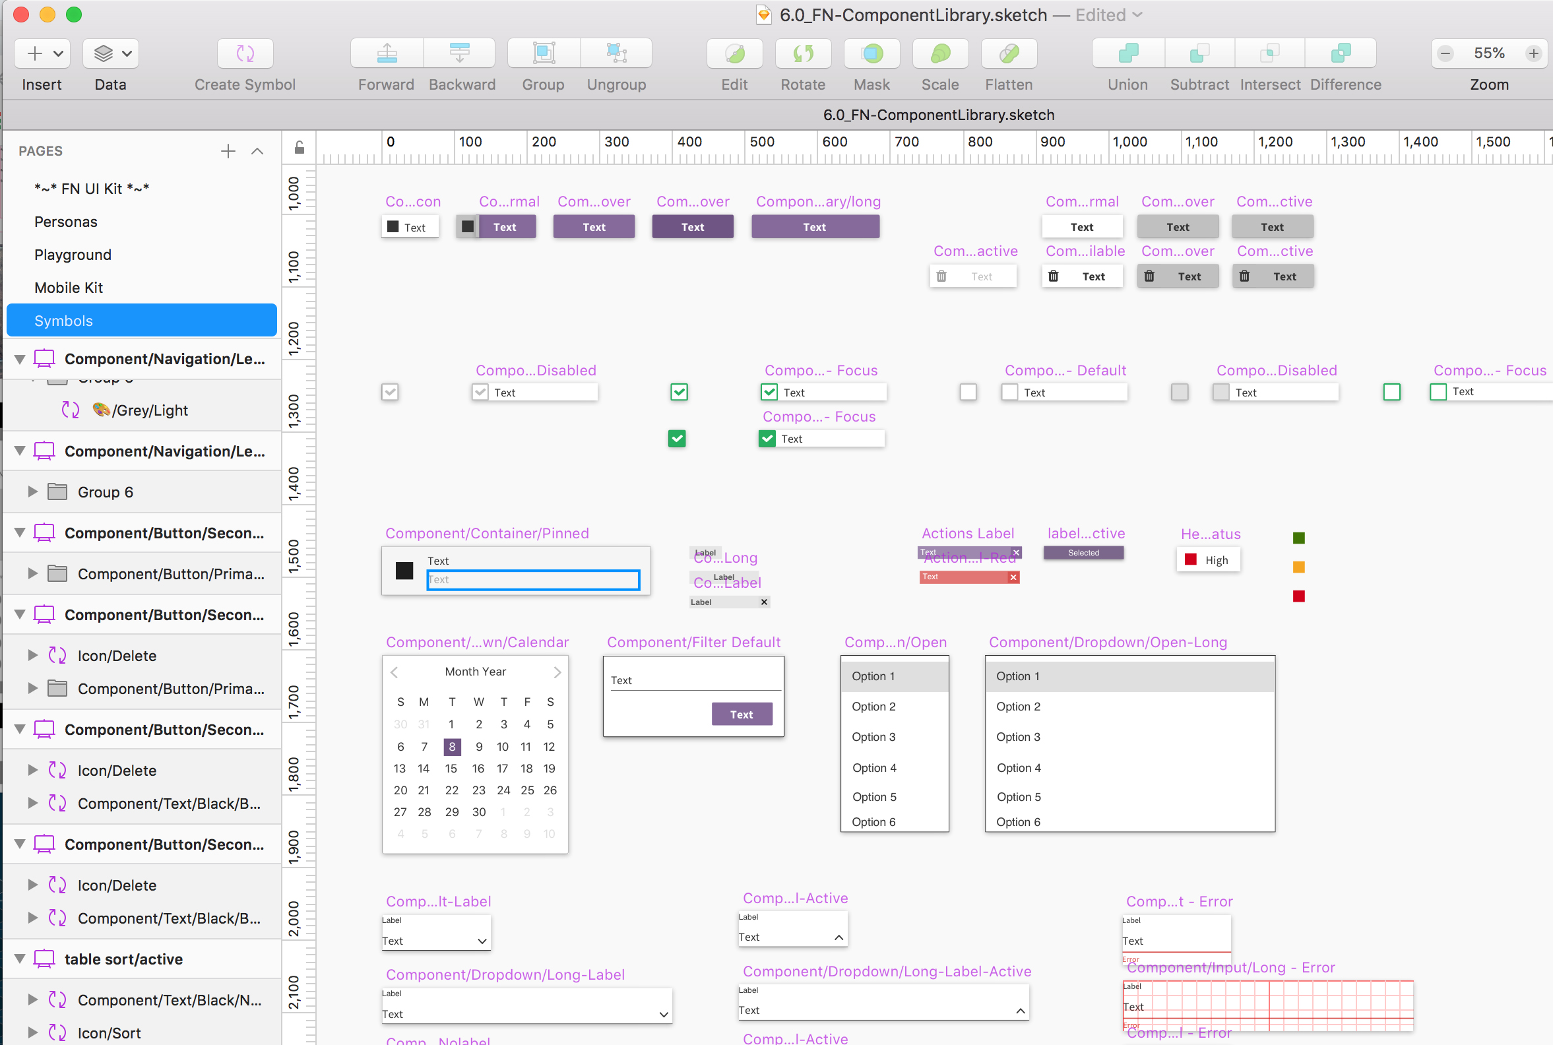Select the Symbols page
The height and width of the screenshot is (1045, 1553).
[x=141, y=321]
